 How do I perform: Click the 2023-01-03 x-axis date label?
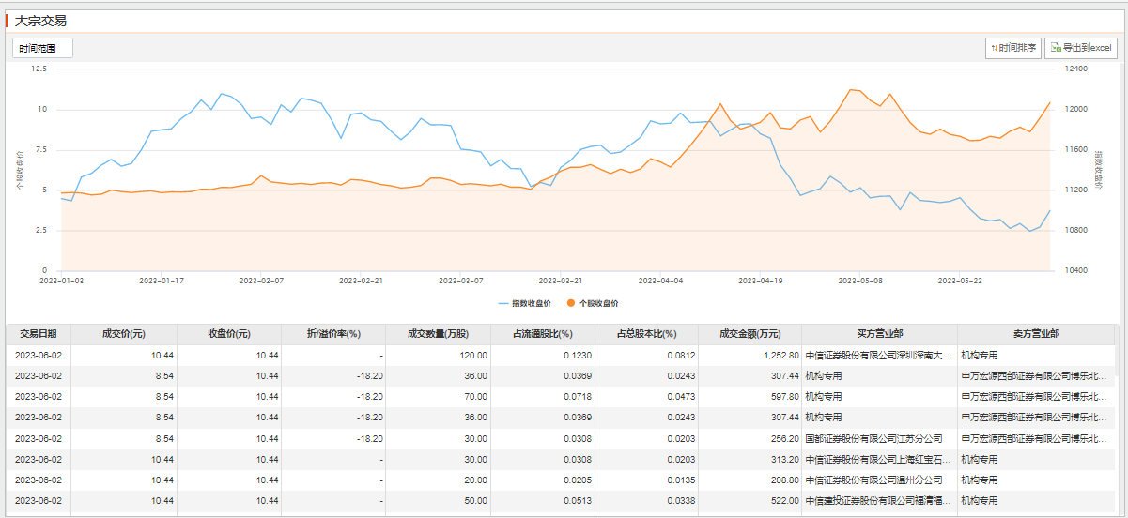click(62, 280)
